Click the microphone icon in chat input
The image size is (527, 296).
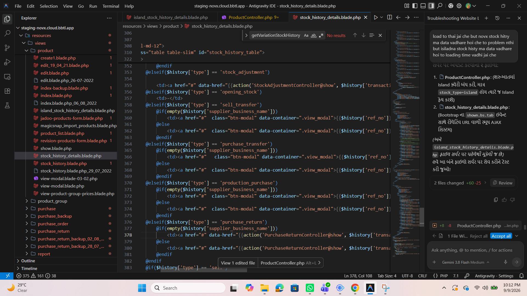pyautogui.click(x=506, y=262)
